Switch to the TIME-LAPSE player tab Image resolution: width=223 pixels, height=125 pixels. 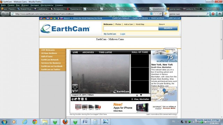(105, 52)
